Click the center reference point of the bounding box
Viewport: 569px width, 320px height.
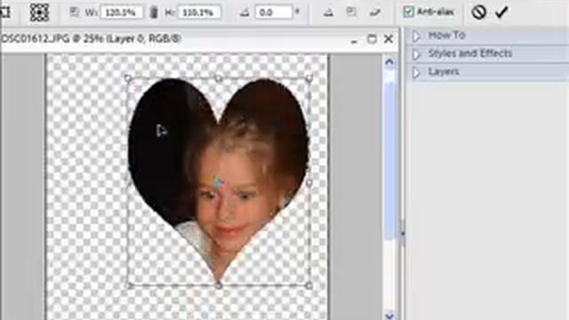click(219, 182)
